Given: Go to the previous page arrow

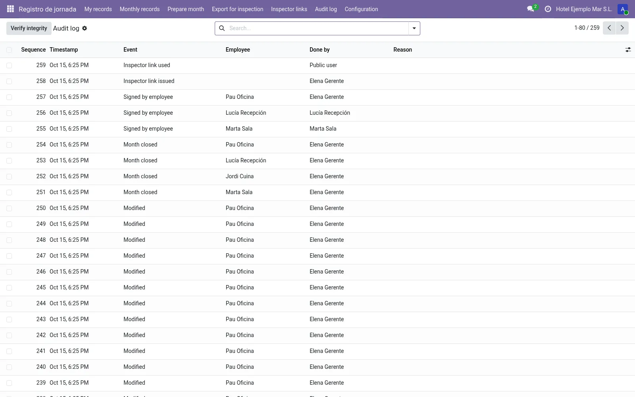Looking at the screenshot, I should coord(609,28).
